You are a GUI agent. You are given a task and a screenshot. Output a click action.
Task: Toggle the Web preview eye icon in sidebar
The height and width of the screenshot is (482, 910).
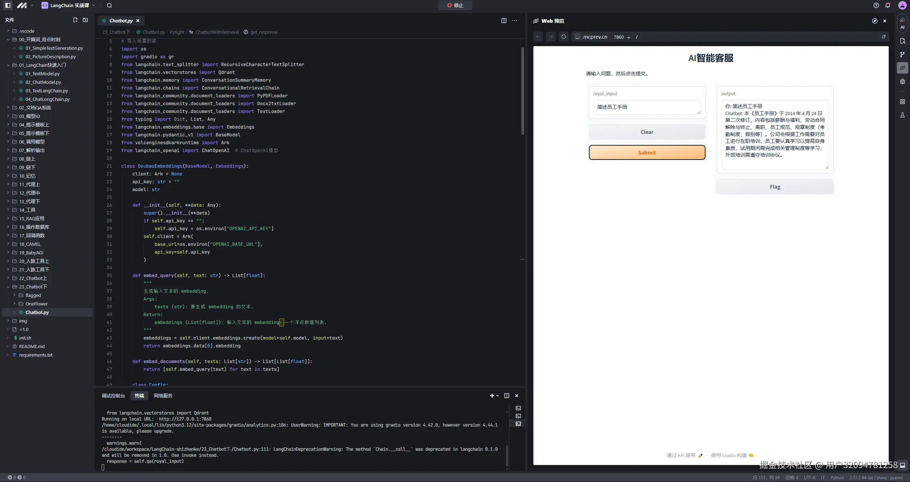(902, 68)
